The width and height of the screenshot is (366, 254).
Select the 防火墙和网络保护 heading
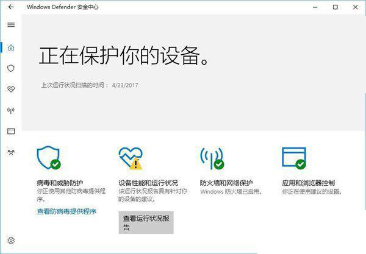coord(226,183)
